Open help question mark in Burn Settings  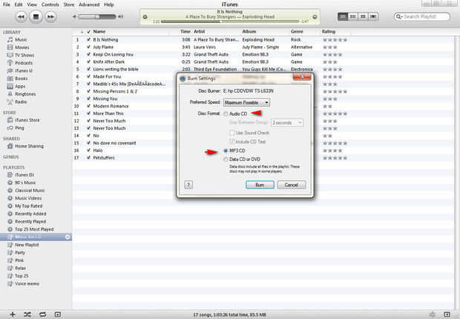pyautogui.click(x=188, y=185)
